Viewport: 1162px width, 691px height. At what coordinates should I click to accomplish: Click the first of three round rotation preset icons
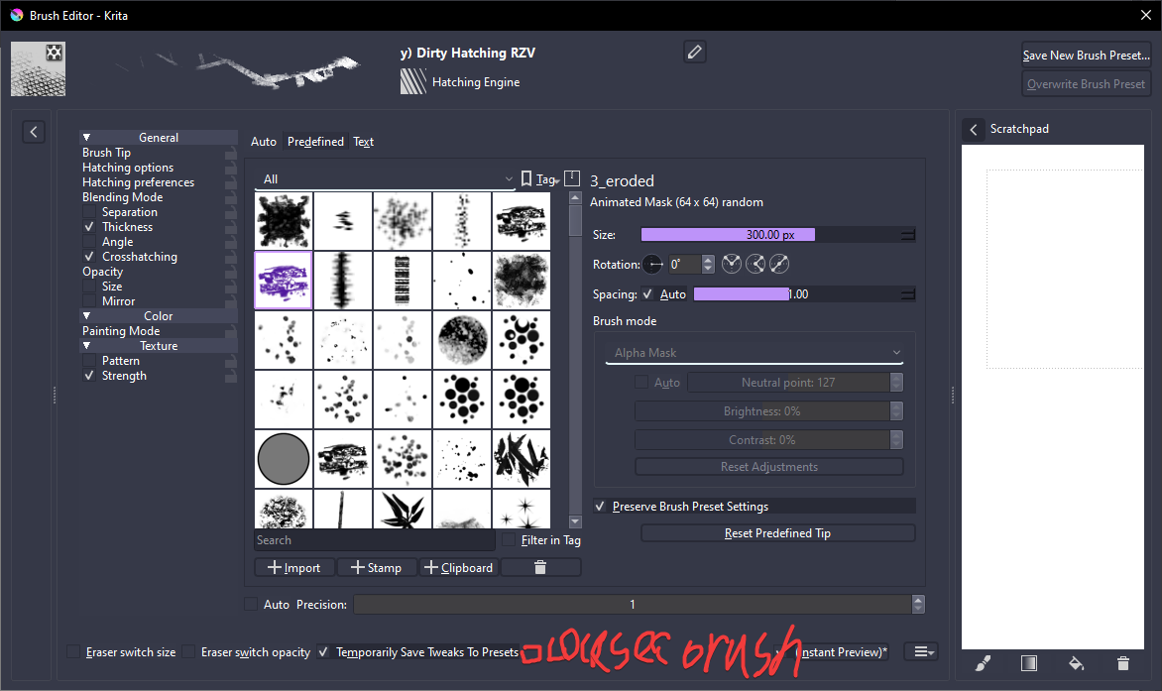732,264
